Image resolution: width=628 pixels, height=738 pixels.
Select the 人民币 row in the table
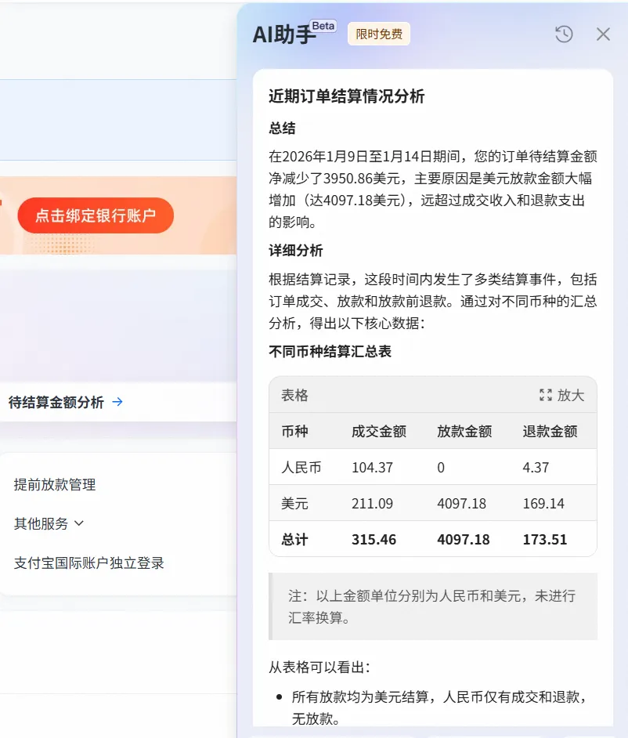301,467
